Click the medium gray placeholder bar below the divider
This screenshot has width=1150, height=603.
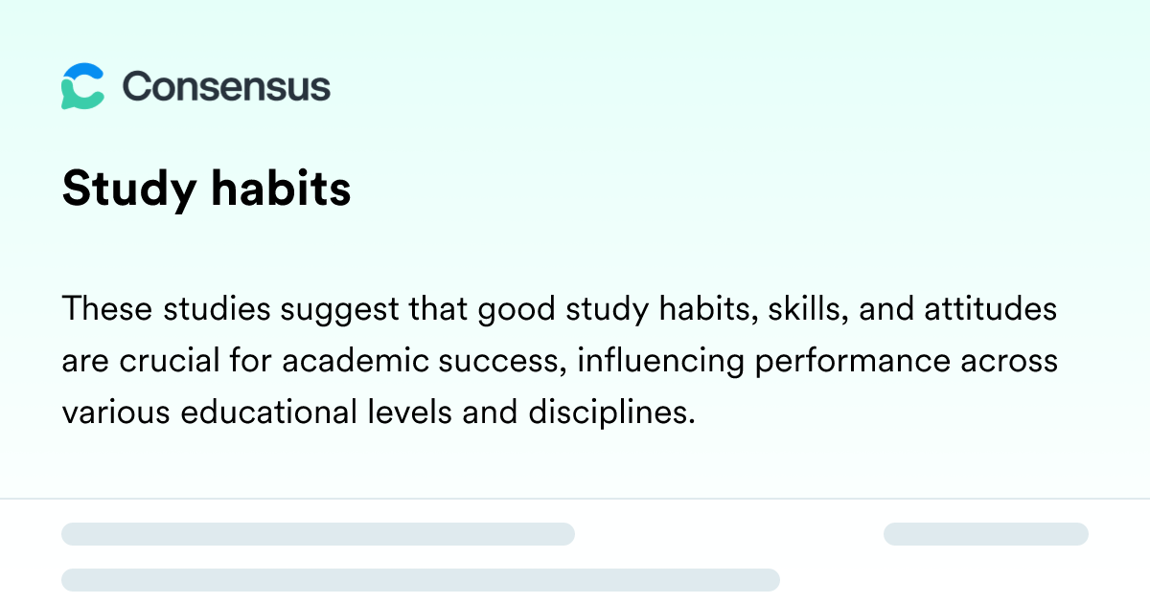coord(318,534)
